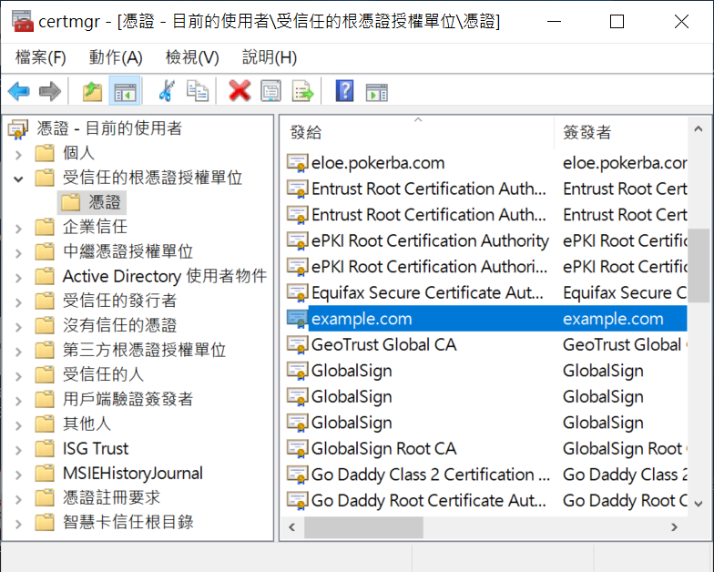The width and height of the screenshot is (714, 572).
Task: Click the vertical scrollbar down arrow
Action: 699,503
